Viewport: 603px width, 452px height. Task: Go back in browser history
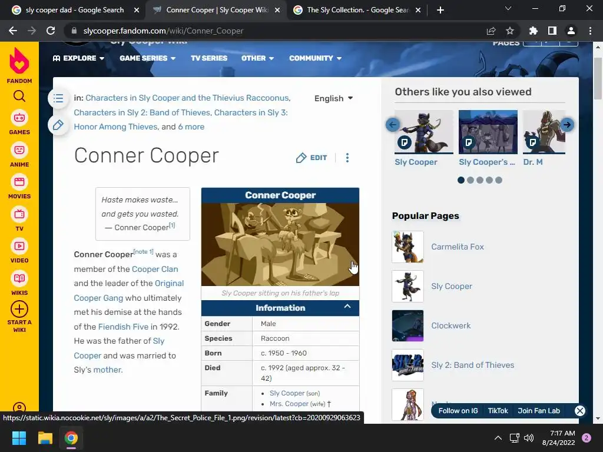(x=13, y=31)
